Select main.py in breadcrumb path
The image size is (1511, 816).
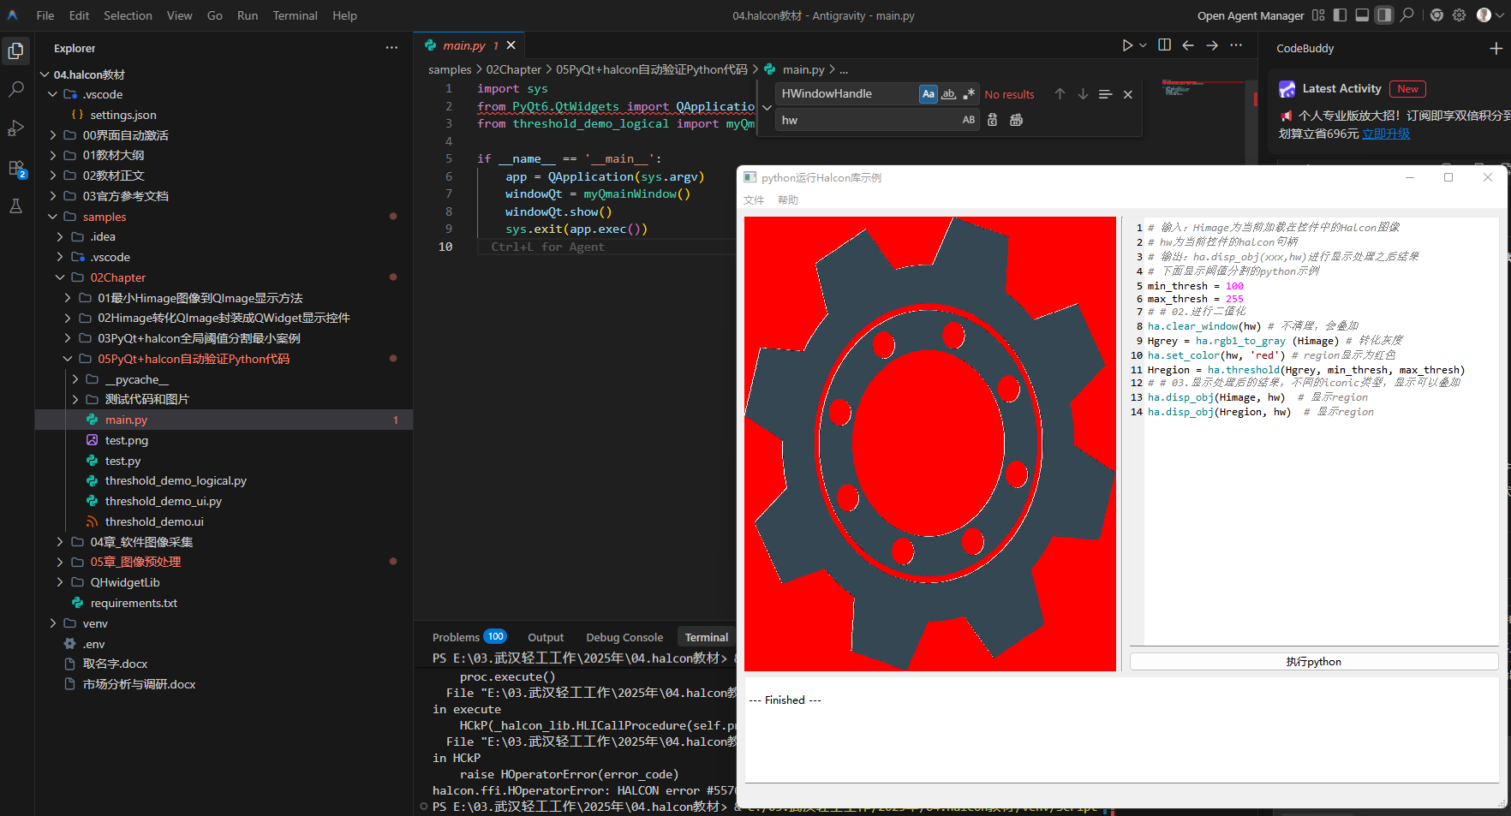coord(803,69)
